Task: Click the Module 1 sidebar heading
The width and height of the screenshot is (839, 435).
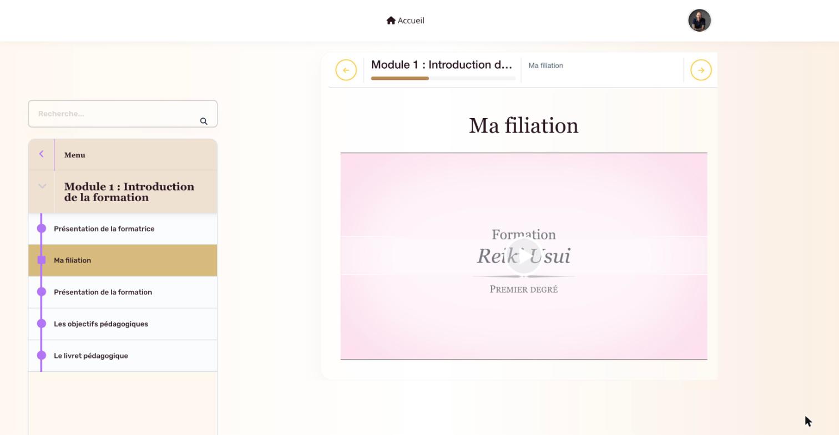Action: [129, 192]
